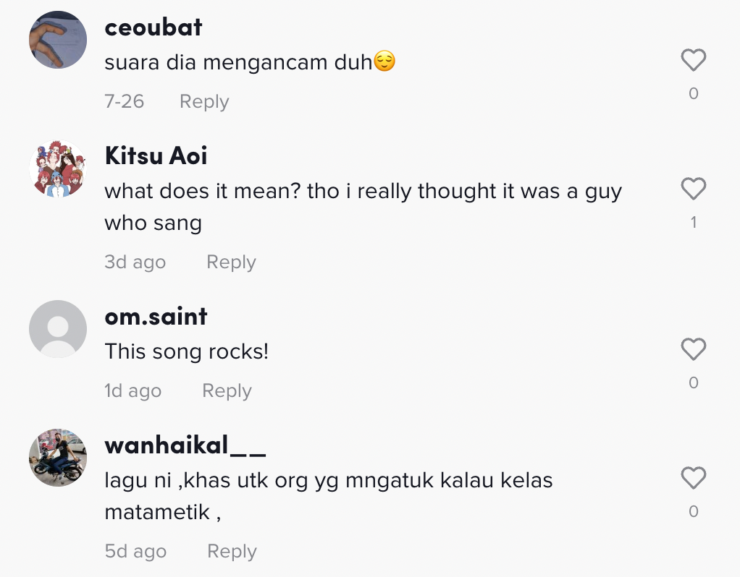Reply to ceoubat's comment
The height and width of the screenshot is (577, 740).
coord(204,102)
